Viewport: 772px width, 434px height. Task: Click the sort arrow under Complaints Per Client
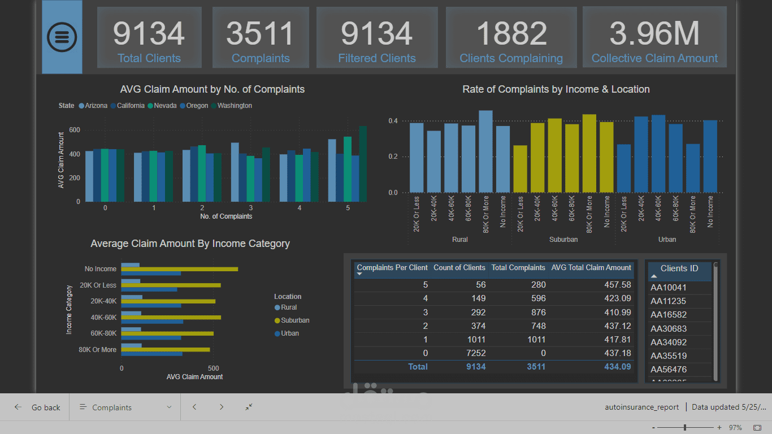[x=359, y=274]
